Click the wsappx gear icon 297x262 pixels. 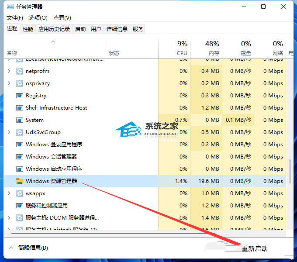(x=20, y=193)
